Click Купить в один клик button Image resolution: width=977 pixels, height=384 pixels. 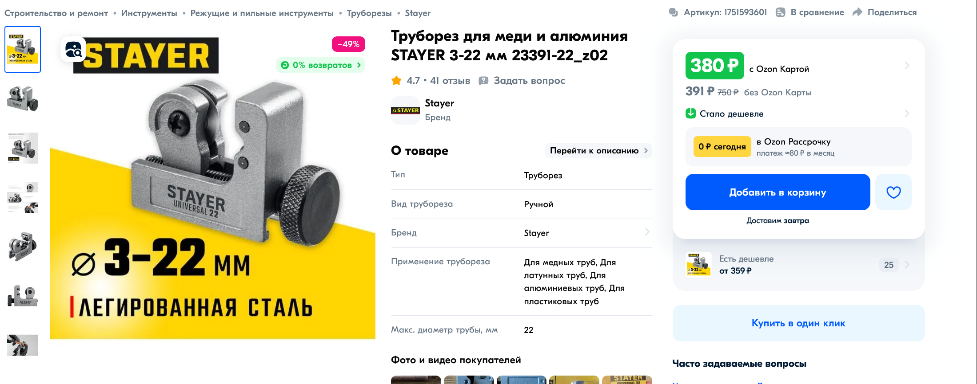(x=798, y=323)
